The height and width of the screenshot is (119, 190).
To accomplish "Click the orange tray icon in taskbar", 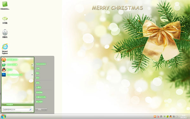I will (155, 116).
